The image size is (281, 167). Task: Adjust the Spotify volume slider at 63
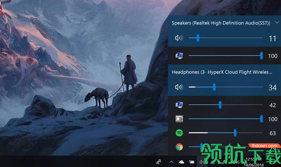tap(226, 133)
